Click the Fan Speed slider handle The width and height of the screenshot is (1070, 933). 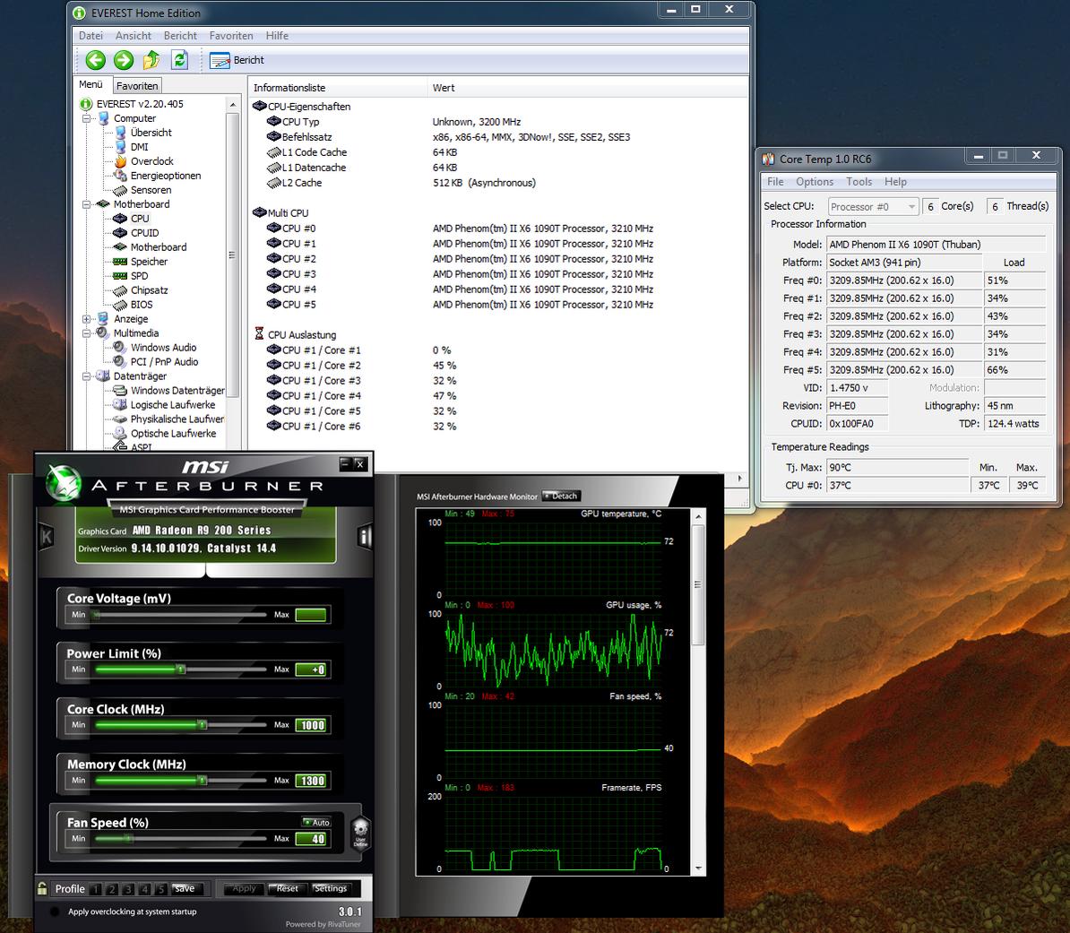[128, 839]
